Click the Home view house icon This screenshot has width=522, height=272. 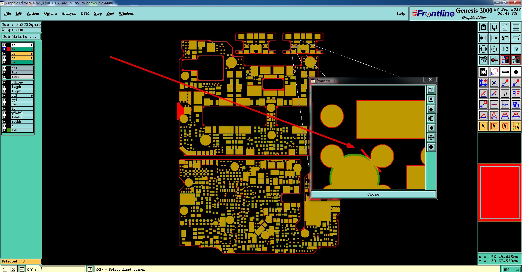pyautogui.click(x=505, y=27)
